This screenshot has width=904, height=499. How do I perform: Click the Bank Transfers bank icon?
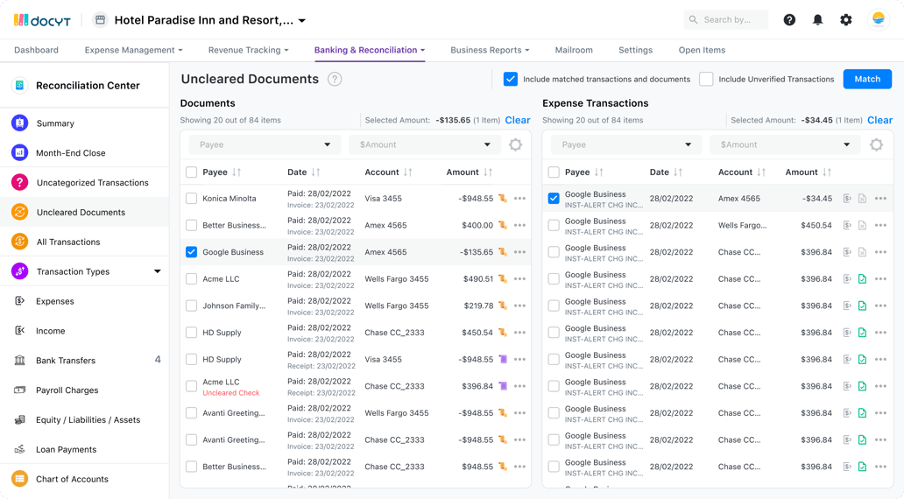pyautogui.click(x=19, y=360)
